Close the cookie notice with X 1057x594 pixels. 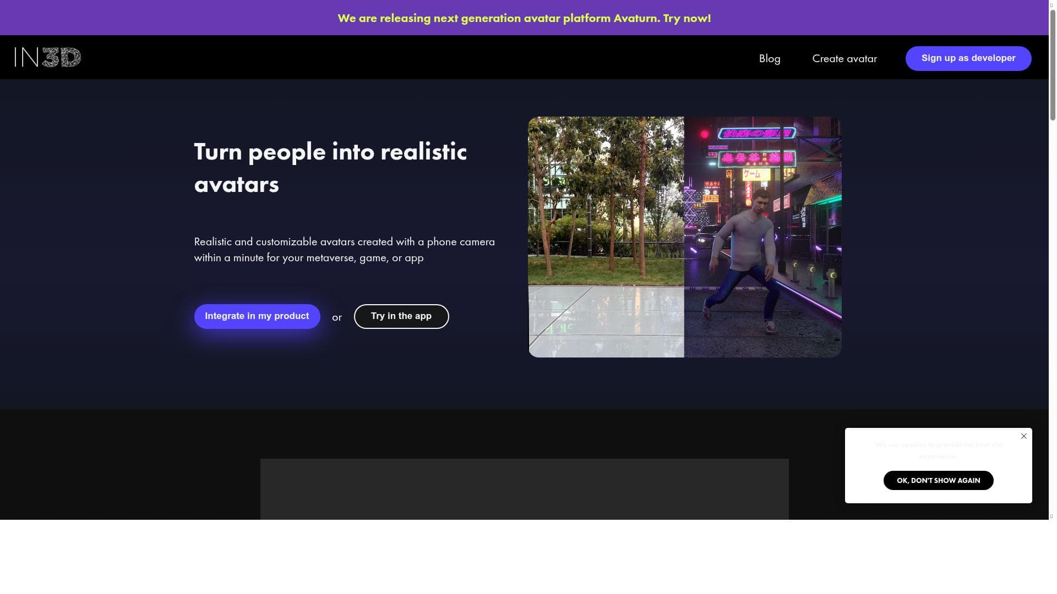(x=1023, y=436)
